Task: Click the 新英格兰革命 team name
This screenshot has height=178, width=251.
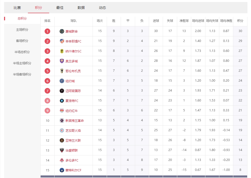Action: (75, 121)
